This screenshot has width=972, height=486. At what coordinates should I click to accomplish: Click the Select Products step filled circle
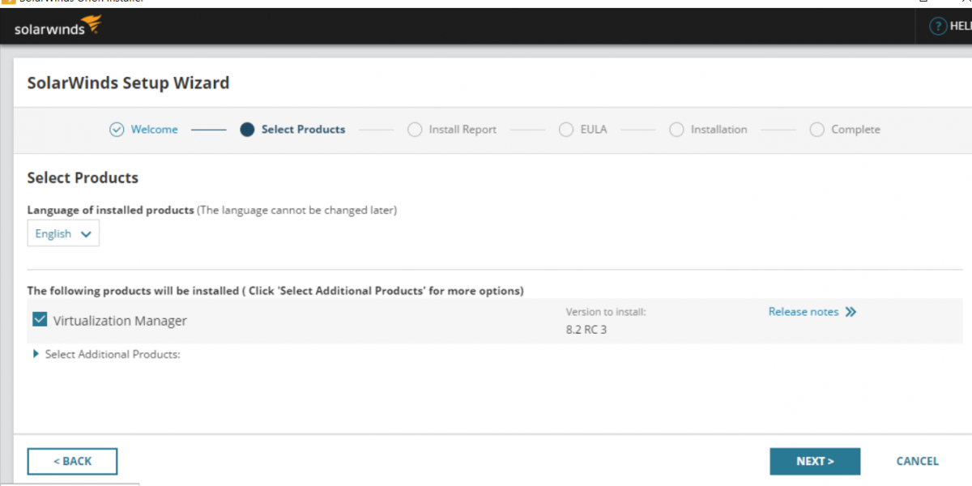click(247, 130)
